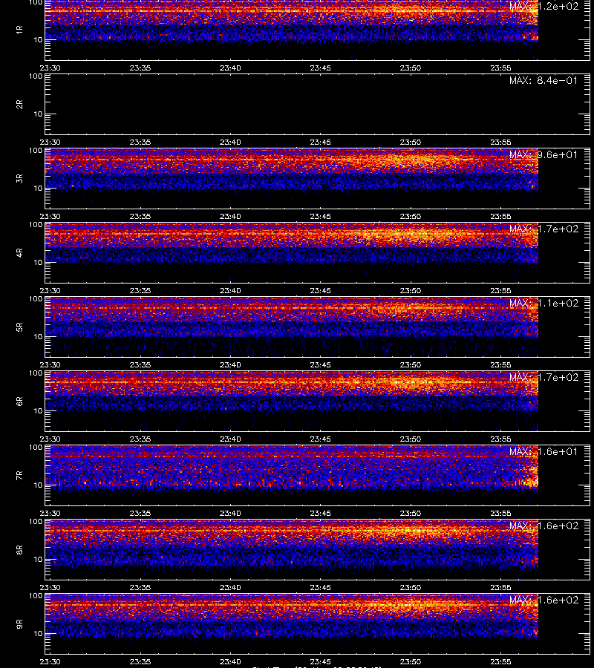Click the 100 y-axis label of the 5R panel
The width and height of the screenshot is (594, 668).
click(36, 299)
